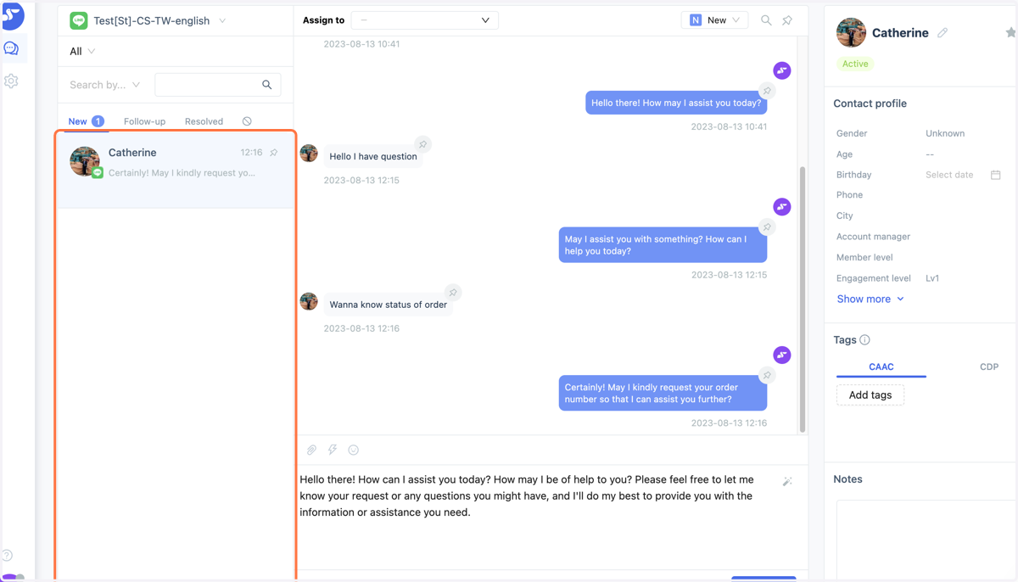Show the Tags info tooltip icon
This screenshot has height=582, width=1018.
pyautogui.click(x=864, y=340)
